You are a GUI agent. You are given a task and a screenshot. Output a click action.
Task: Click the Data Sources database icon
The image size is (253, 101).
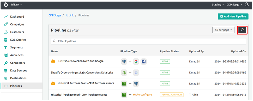point(6,71)
